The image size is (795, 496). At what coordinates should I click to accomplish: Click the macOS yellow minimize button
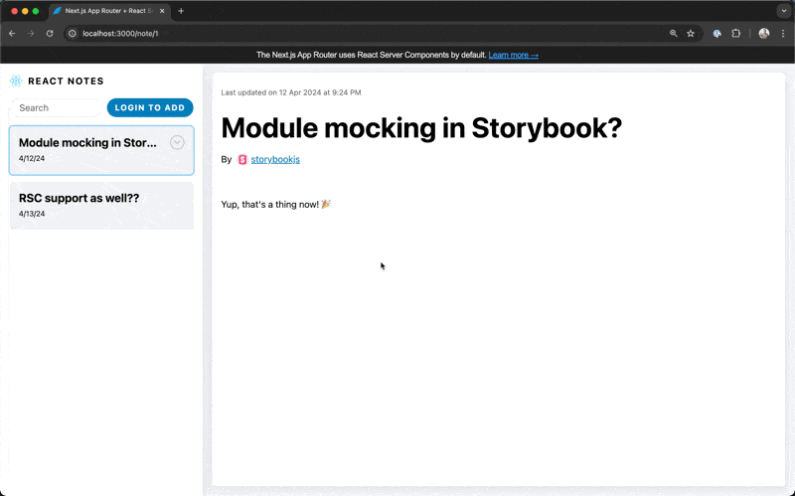click(x=25, y=11)
